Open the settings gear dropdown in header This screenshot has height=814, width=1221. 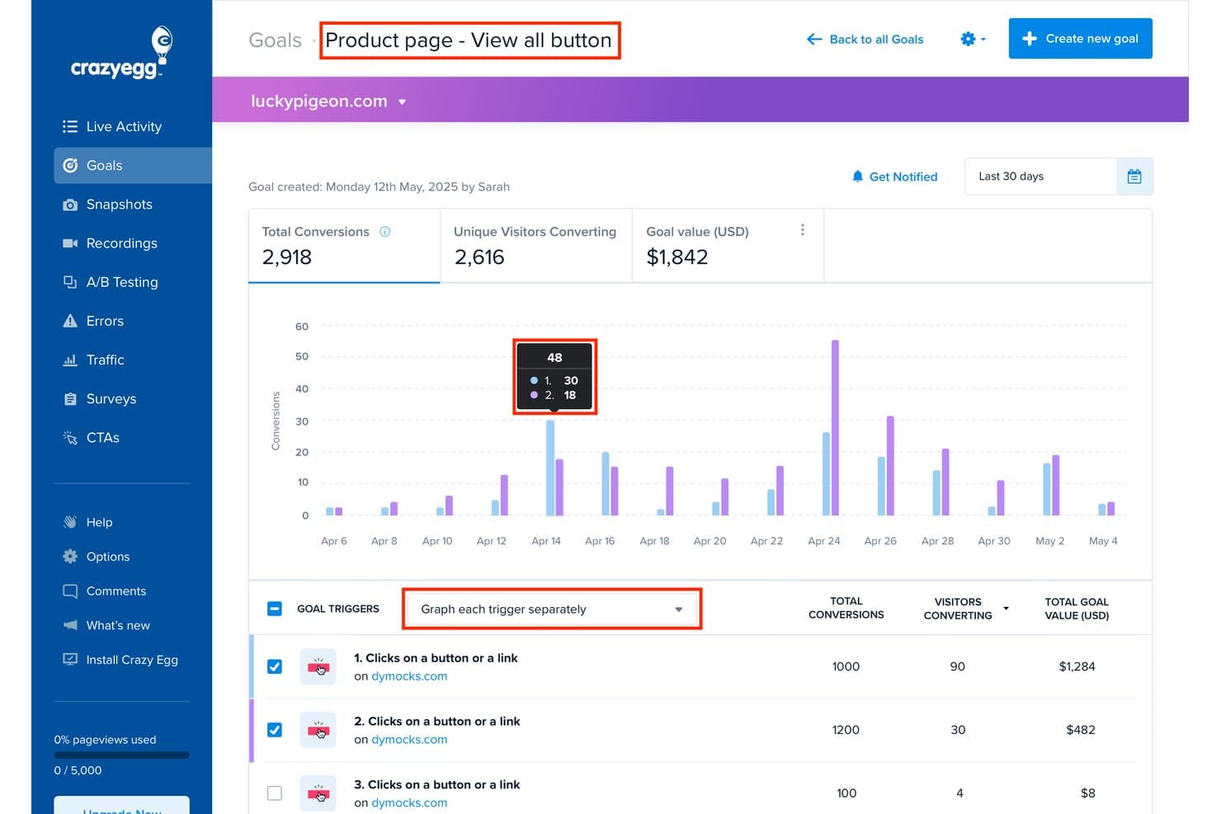973,39
